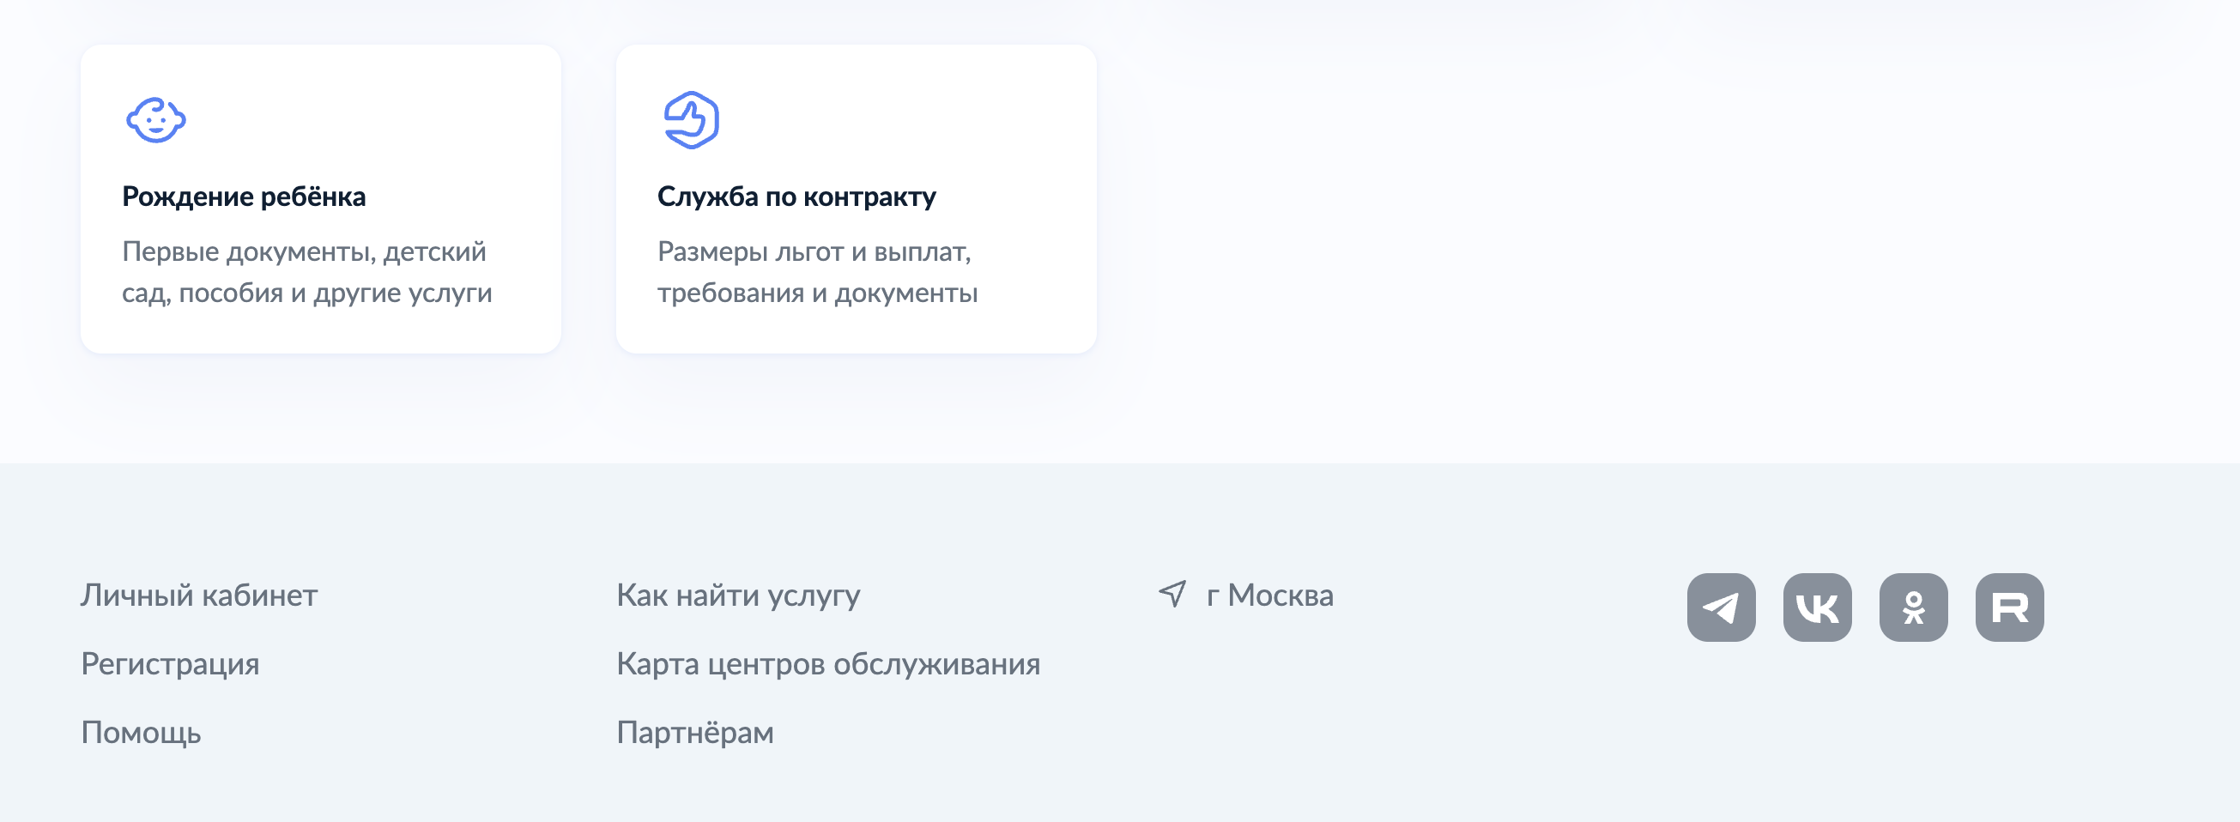Open the Рождение ребёнка card title

coord(244,196)
